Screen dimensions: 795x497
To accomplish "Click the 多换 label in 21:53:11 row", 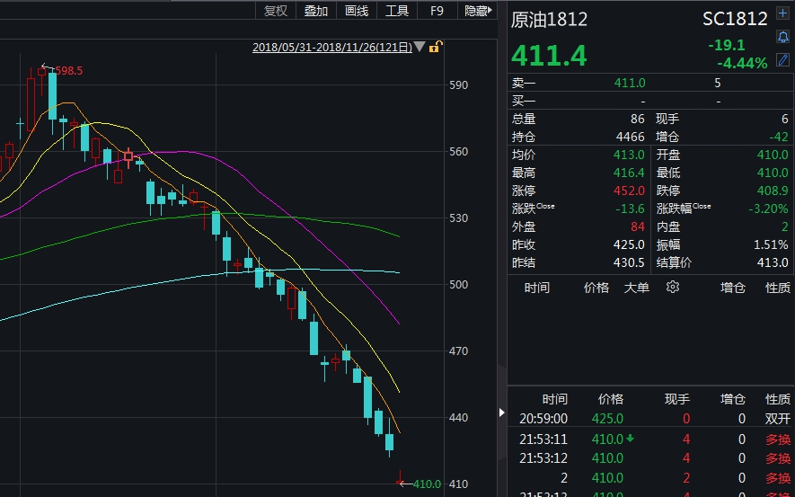I will [x=778, y=439].
